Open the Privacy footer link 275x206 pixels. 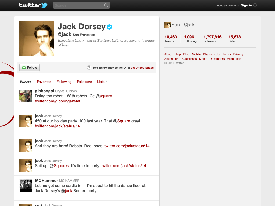coord(238,54)
